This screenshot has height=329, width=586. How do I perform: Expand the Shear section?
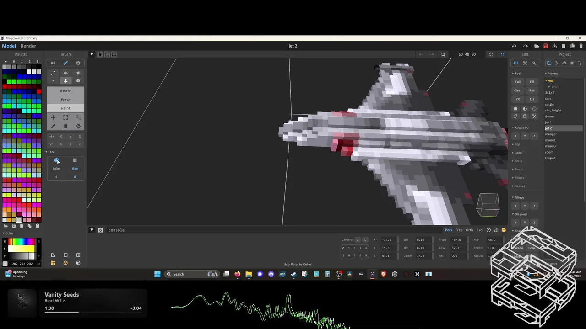point(517,170)
